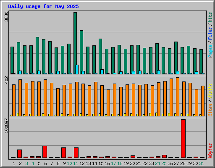Click green weekend day label 11

pos(76,163)
